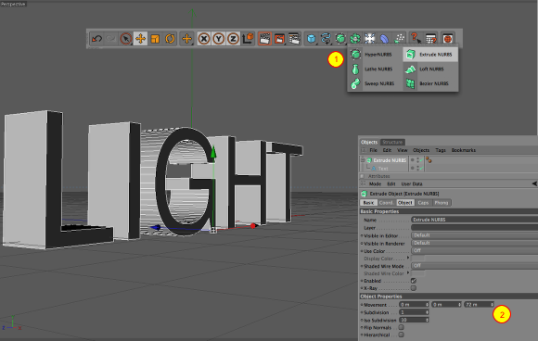Open the Shaded Wire Mode dropdown
The image size is (538, 341).
point(474,266)
